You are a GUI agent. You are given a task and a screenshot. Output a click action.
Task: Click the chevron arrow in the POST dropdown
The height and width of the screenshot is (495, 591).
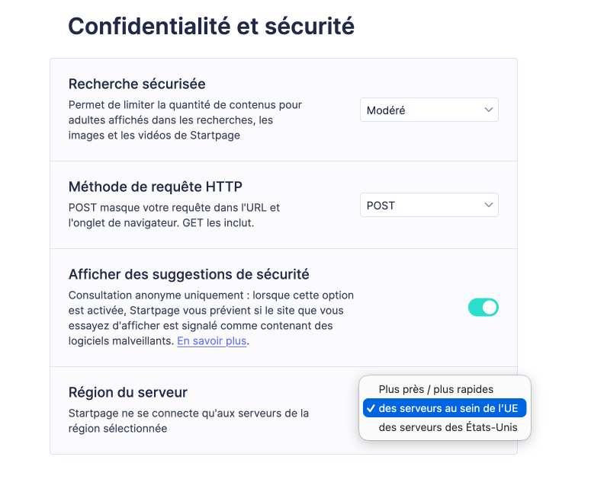click(x=489, y=205)
